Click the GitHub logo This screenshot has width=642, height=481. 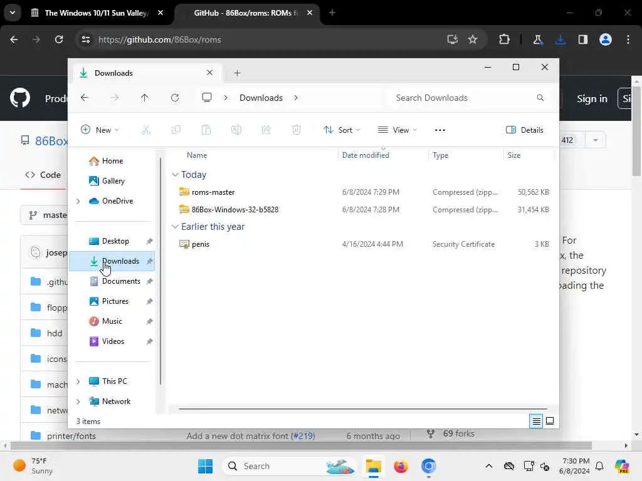coord(20,98)
